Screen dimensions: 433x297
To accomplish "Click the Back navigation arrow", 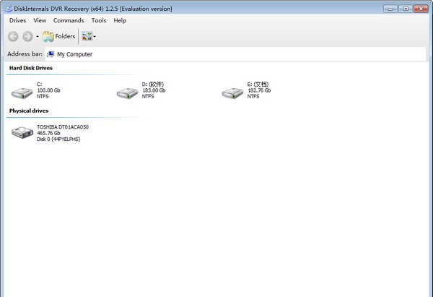I will pos(13,37).
